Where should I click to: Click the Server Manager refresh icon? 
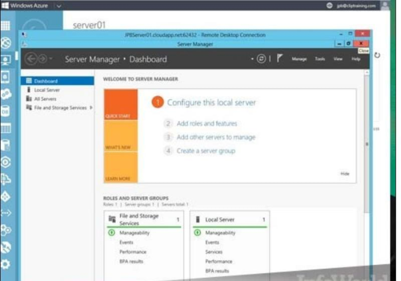[x=261, y=59]
